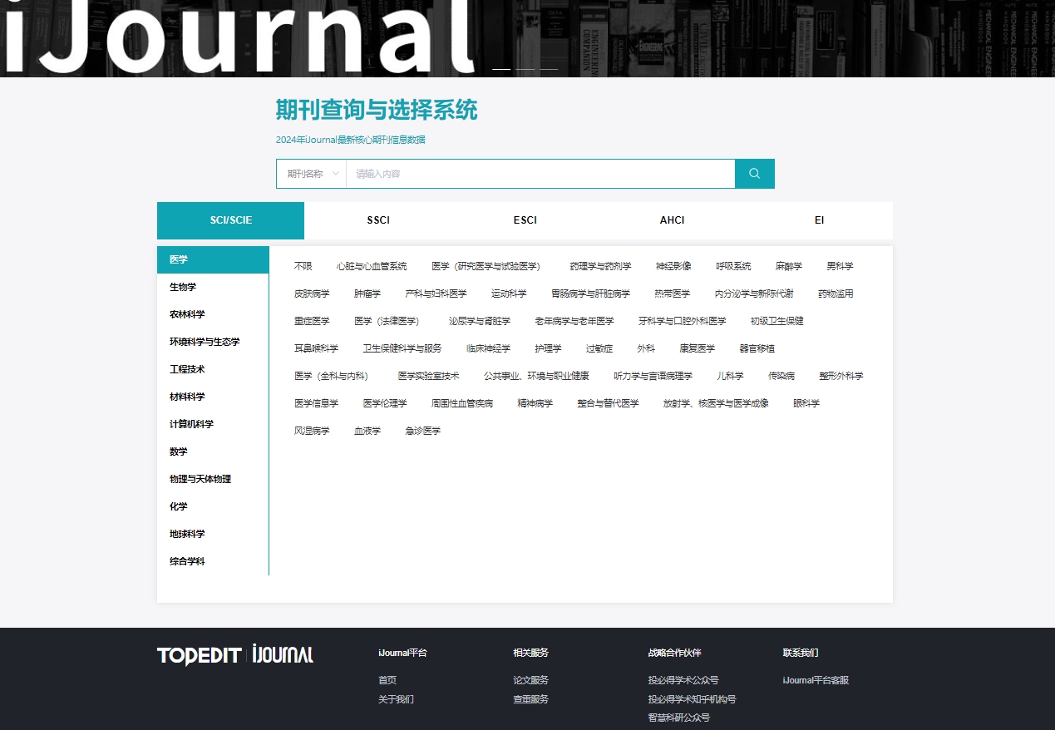Click 临床神经学 subcategory
1055x730 pixels.
click(x=488, y=348)
